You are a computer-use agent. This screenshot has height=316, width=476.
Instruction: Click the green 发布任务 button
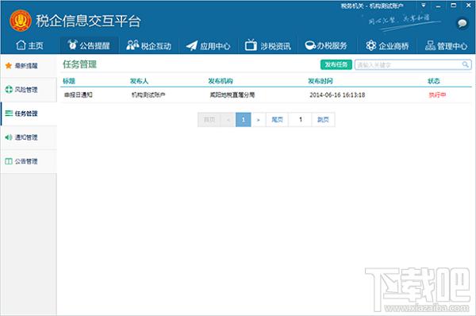tap(336, 64)
